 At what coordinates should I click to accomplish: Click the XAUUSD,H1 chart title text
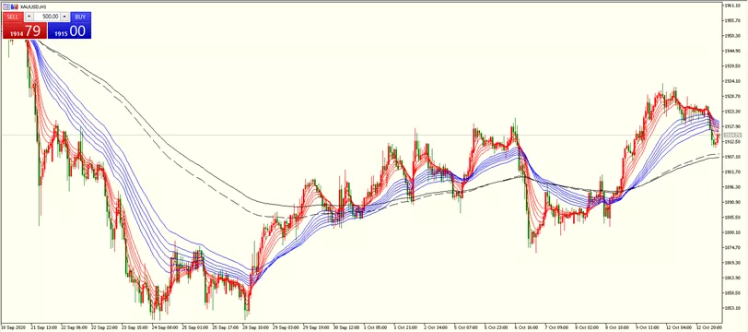(x=33, y=6)
